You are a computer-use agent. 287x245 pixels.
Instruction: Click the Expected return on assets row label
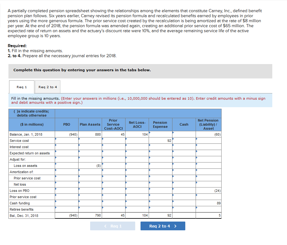[x=30, y=153]
